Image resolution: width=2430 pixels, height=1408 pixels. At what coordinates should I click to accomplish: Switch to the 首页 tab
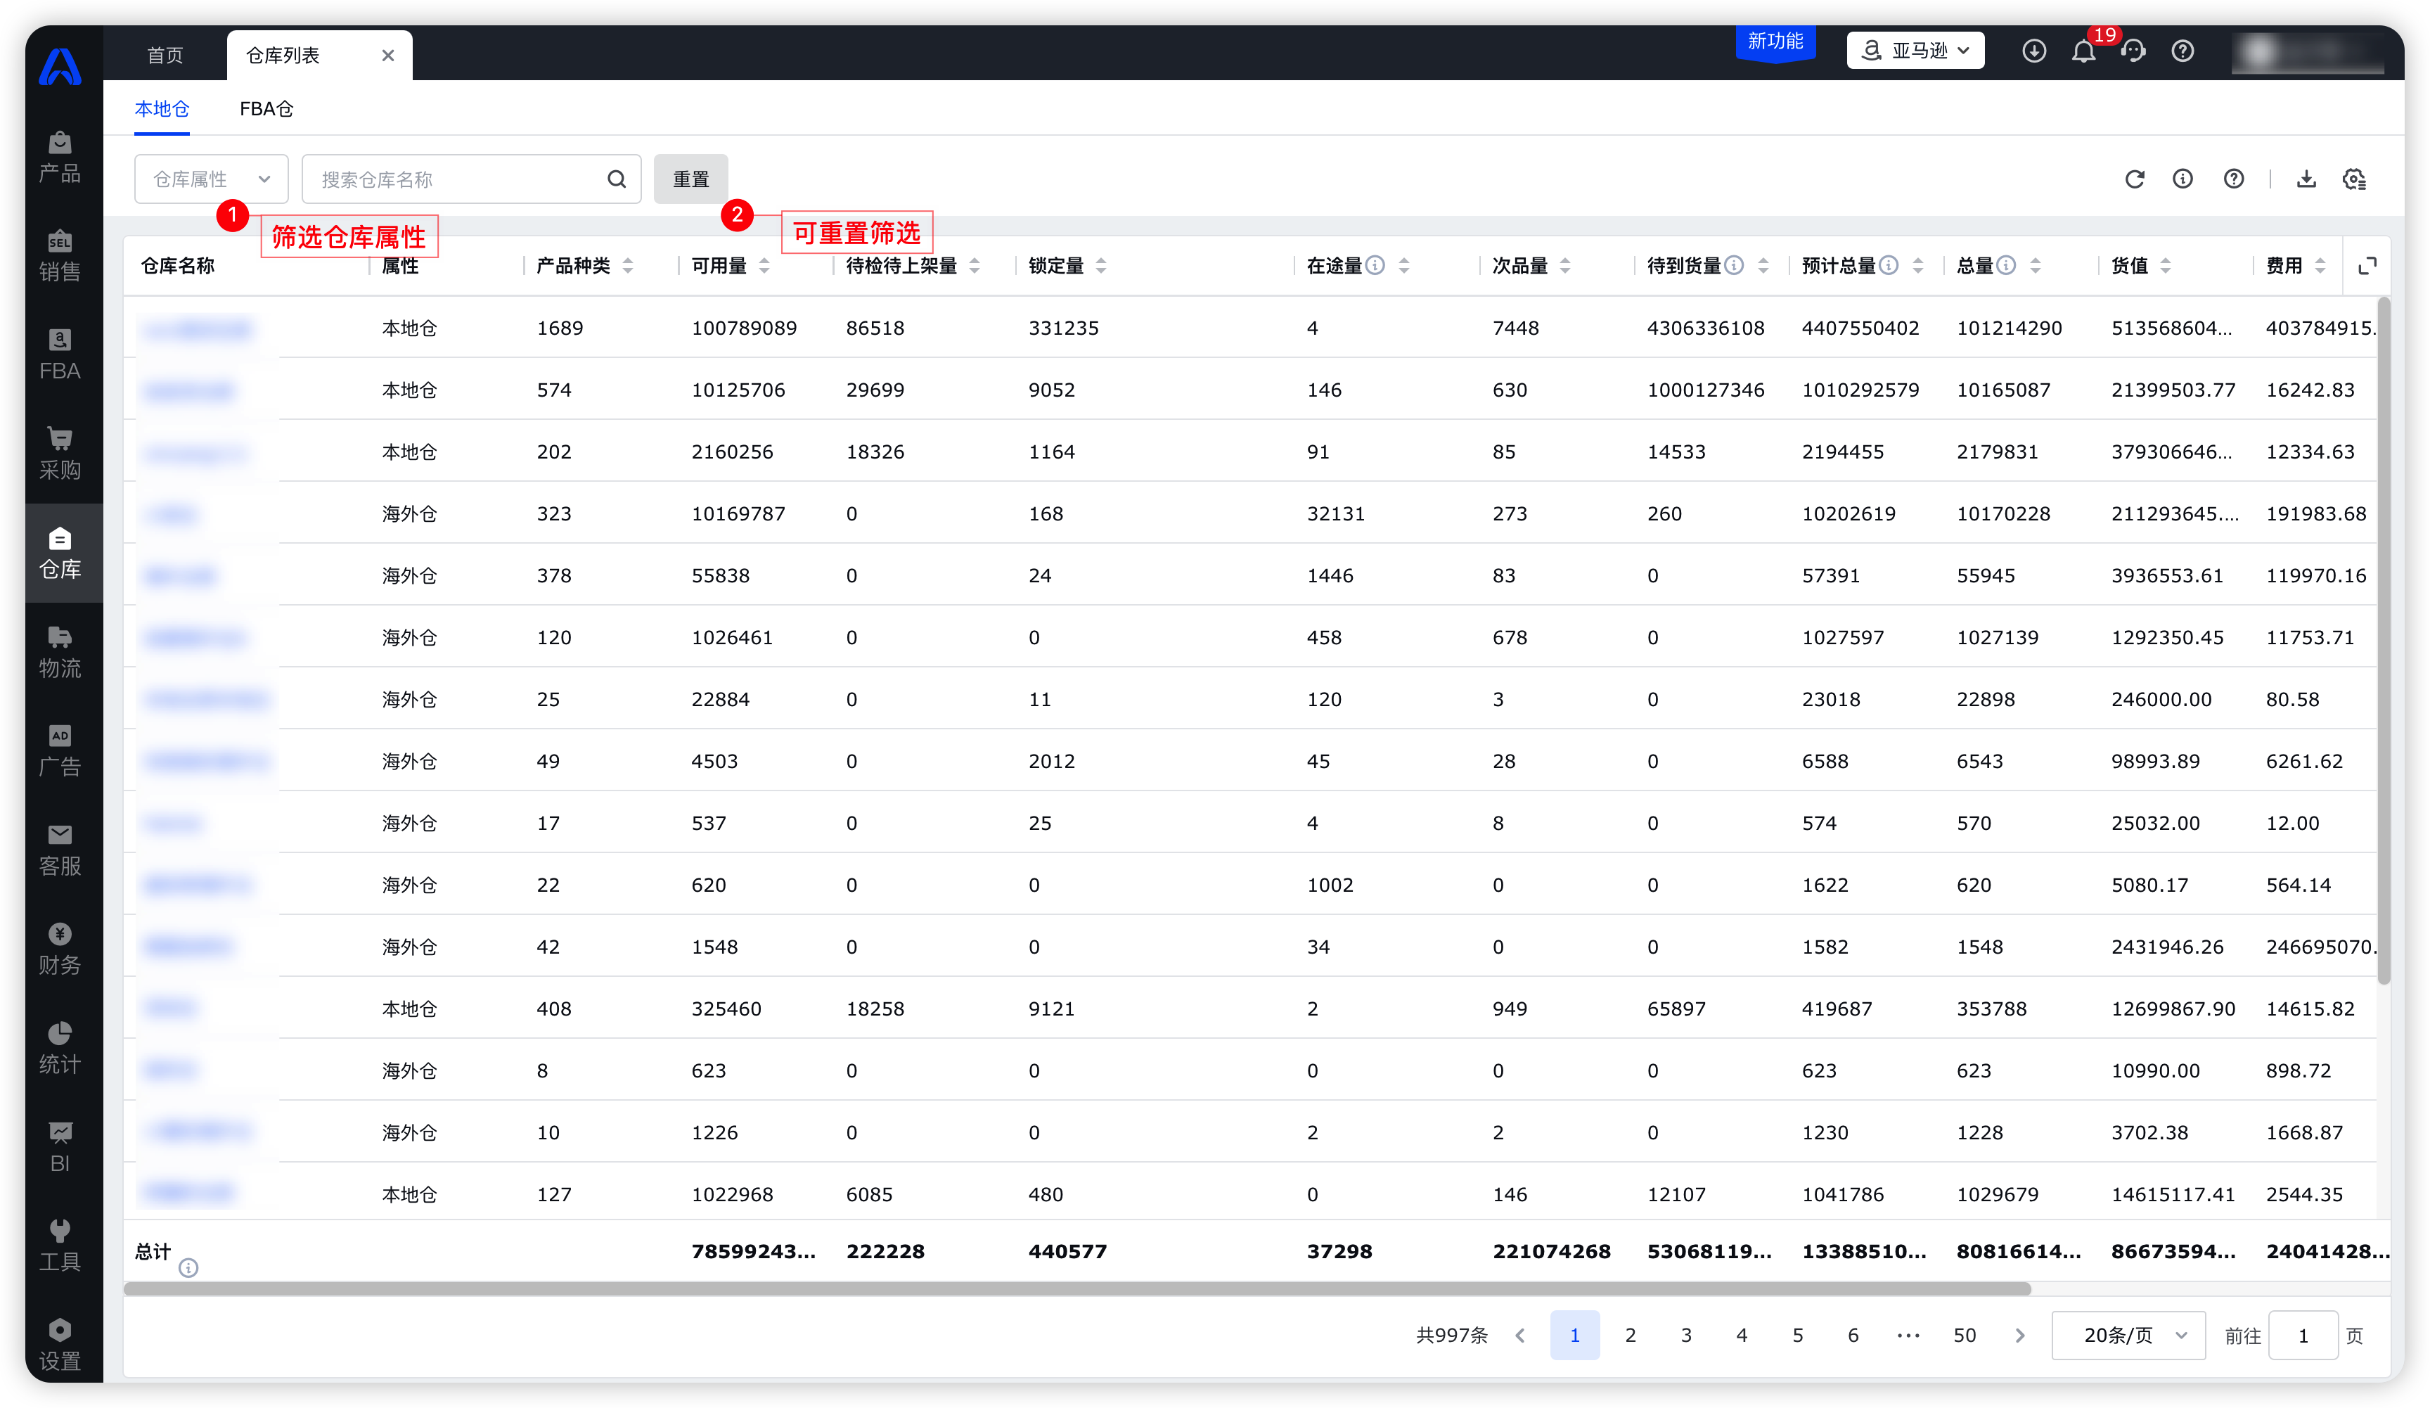165,55
